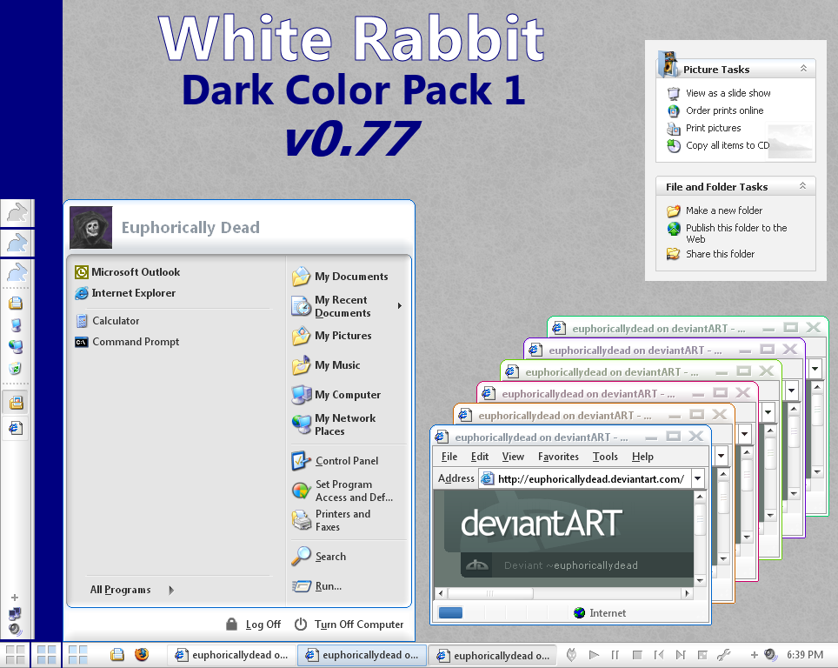Click Turn Off Computer button

pos(349,625)
